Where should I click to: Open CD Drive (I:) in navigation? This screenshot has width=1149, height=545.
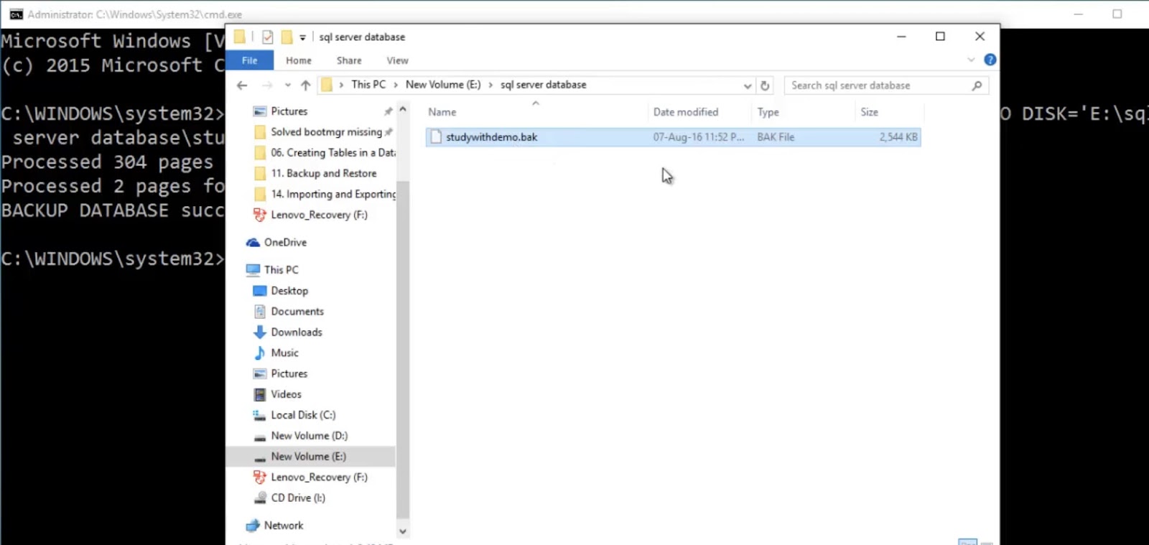pos(297,498)
